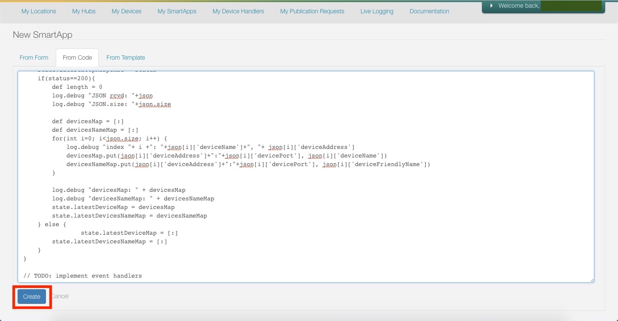This screenshot has width=618, height=321.
Task: Click the 'log.debug "devicesMap: "' line
Action: pos(119,190)
